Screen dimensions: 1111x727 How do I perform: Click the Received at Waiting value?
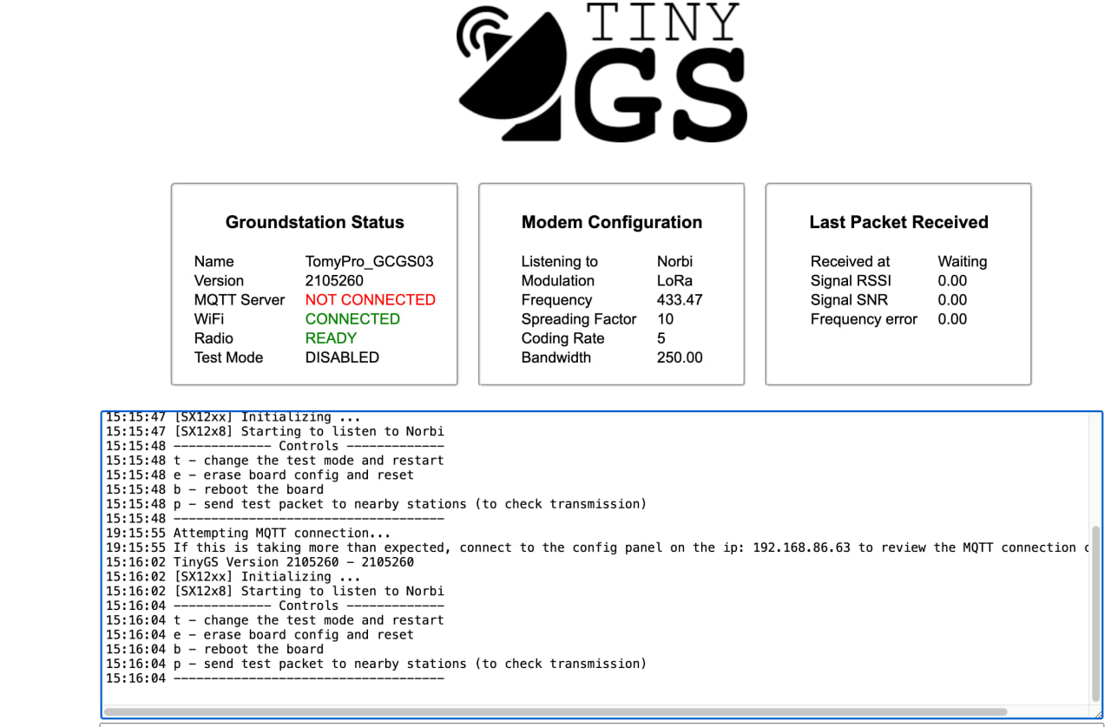(x=962, y=261)
